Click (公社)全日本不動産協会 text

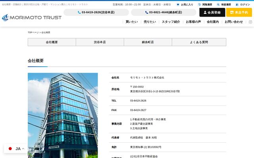point(144,156)
